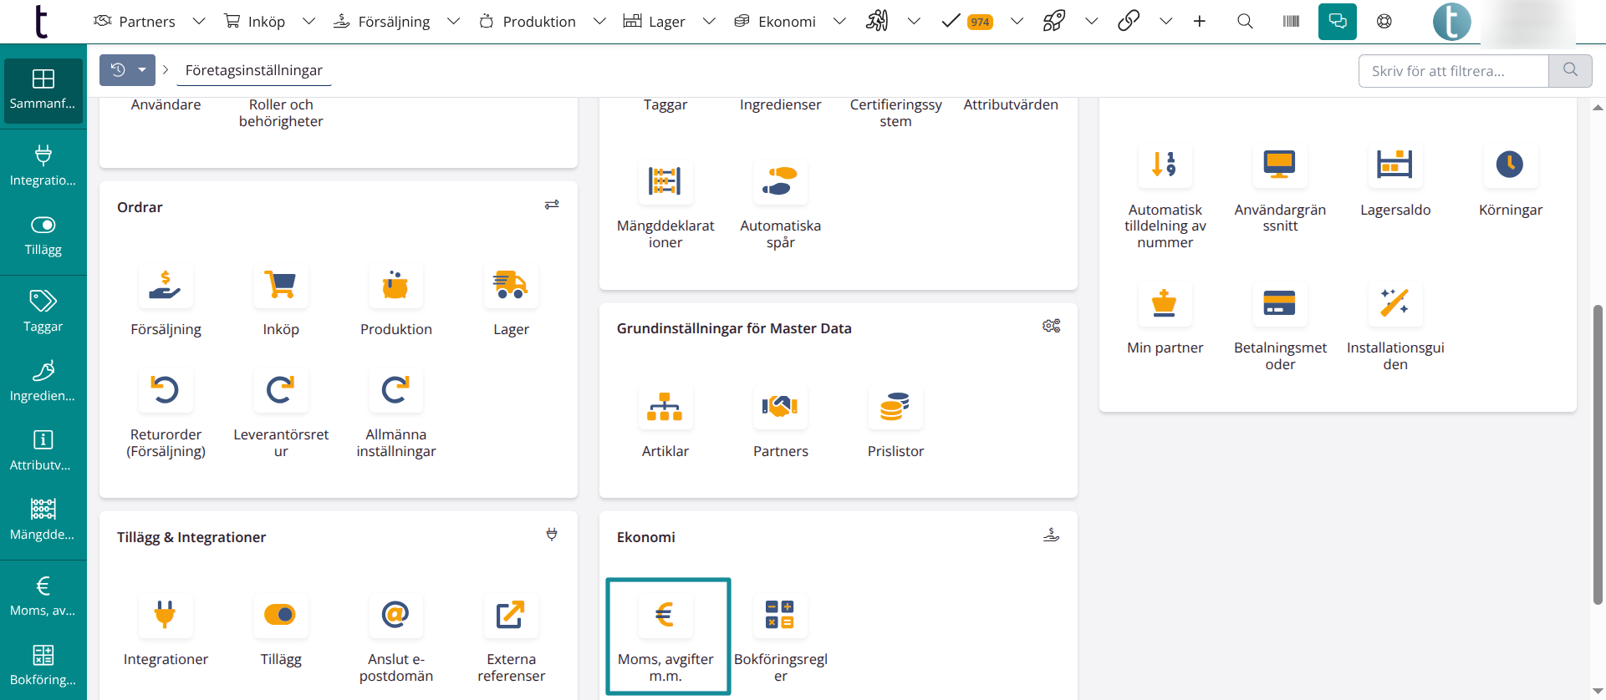Click the vertical page scrollbar
Viewport: 1606px width, 700px height.
pos(1598,451)
